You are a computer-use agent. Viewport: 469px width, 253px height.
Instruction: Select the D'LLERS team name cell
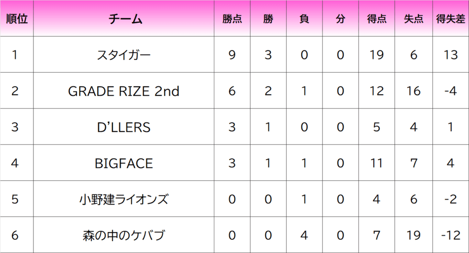click(124, 127)
